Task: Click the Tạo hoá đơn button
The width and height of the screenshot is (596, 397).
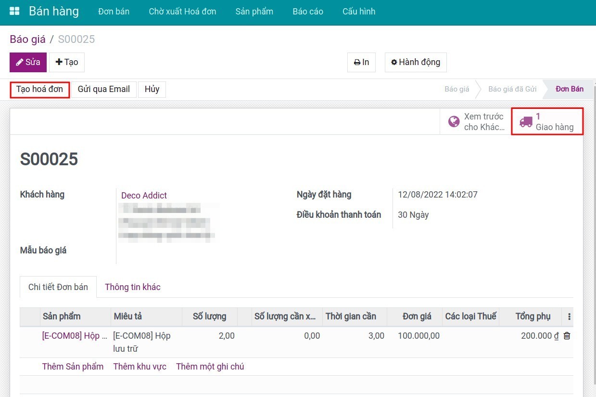Action: click(39, 89)
